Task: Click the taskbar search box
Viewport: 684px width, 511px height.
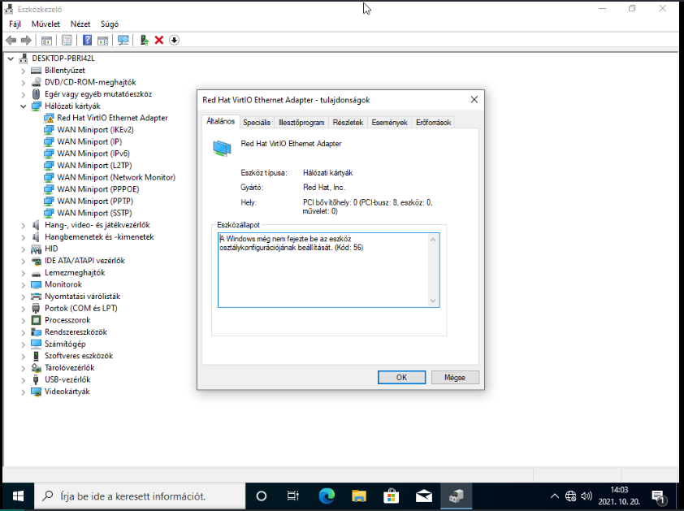Action: pyautogui.click(x=140, y=496)
